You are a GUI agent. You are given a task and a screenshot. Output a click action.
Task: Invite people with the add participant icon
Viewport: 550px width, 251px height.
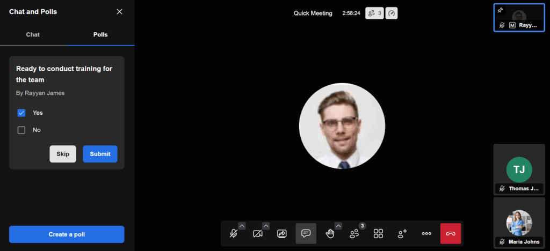click(x=402, y=234)
